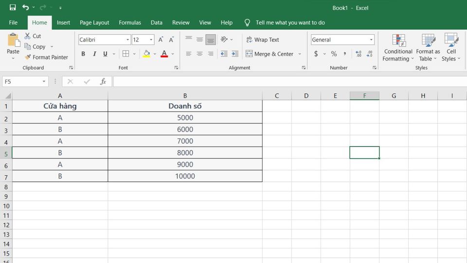Toggle Italic formatting
The image size is (467, 263).
tap(94, 54)
